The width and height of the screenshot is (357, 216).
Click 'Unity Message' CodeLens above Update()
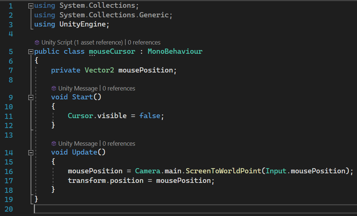tap(78, 144)
